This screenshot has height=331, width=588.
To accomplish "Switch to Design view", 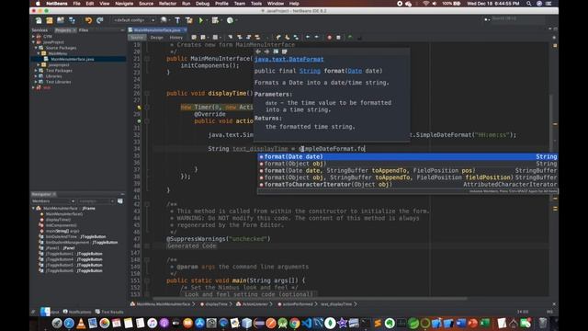I will [x=157, y=38].
